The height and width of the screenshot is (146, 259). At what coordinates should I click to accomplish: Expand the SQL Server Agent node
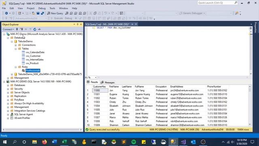click(8, 114)
